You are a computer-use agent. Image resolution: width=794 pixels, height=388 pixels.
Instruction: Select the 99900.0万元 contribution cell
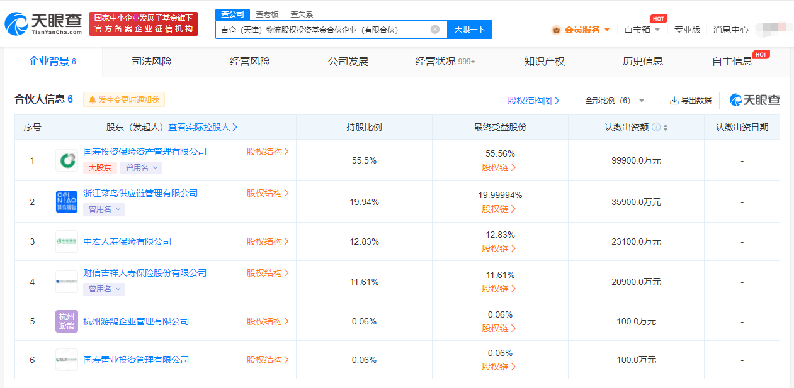point(636,160)
